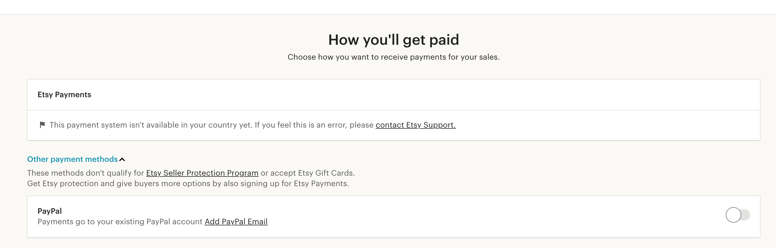Select the Etsy Payments section header
This screenshot has height=248, width=776.
click(64, 95)
